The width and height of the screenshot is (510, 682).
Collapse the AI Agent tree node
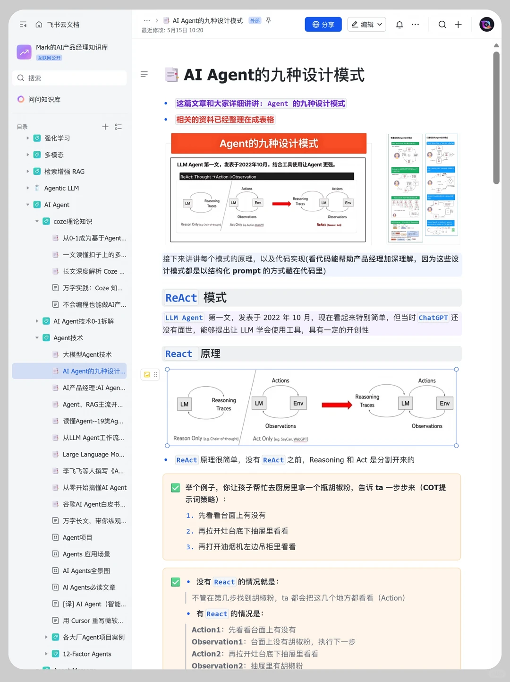27,205
